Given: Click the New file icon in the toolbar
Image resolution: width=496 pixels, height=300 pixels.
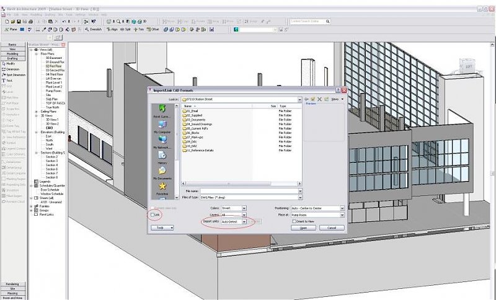Looking at the screenshot, I should click(7, 22).
